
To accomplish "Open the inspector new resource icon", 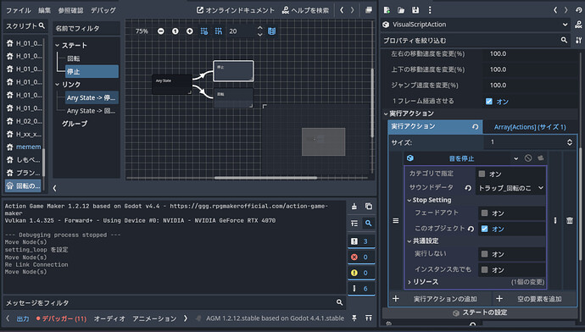I will pyautogui.click(x=387, y=10).
